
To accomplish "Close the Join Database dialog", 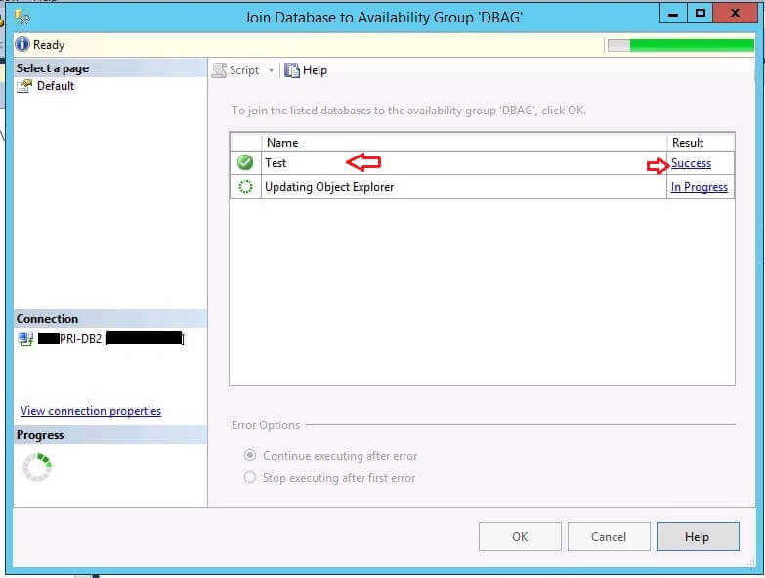I will (735, 13).
